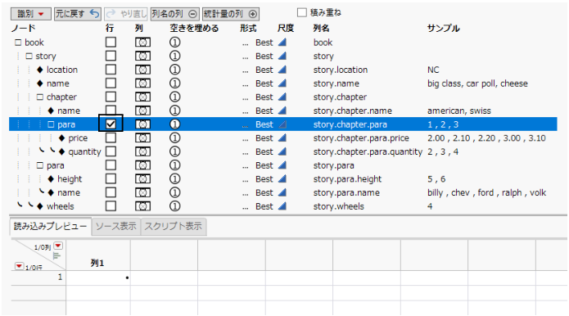Click format ellipsis for story.para.height row
The height and width of the screenshot is (316, 569).
click(x=246, y=181)
